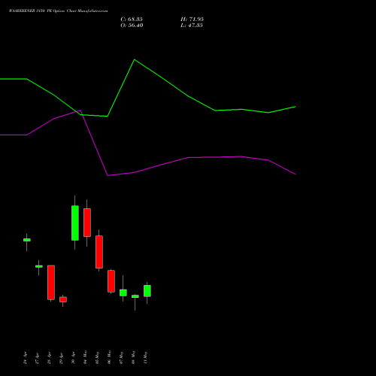The image size is (376, 376).
Task: Click the 30 Apr date label
Action: 73,358
